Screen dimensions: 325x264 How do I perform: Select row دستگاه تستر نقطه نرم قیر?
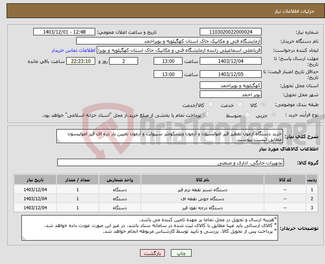(x=166, y=190)
